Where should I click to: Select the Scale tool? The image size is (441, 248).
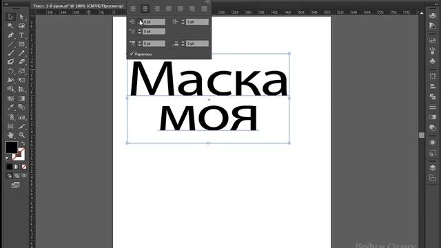point(21,71)
